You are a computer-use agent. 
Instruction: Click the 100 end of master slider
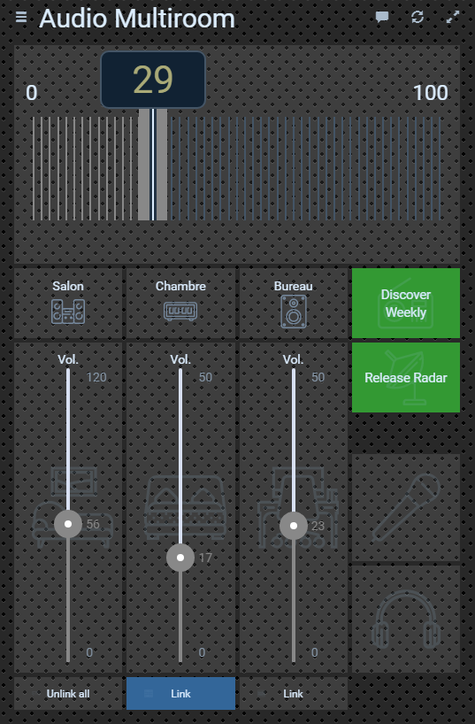pyautogui.click(x=430, y=93)
